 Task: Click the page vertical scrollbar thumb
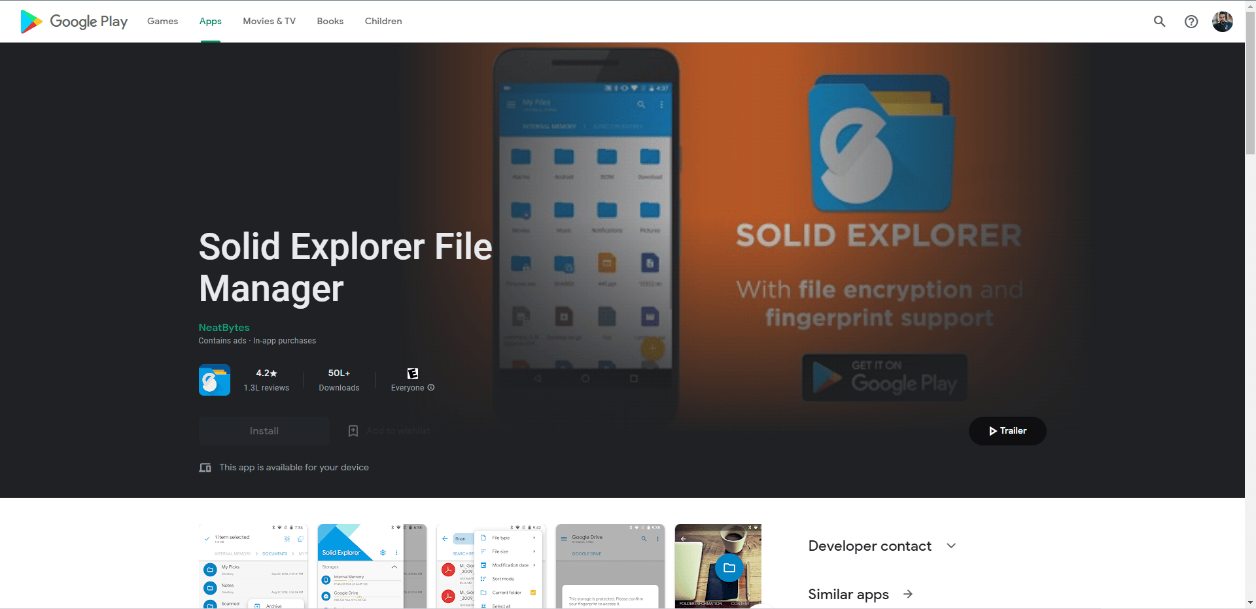click(x=1250, y=83)
